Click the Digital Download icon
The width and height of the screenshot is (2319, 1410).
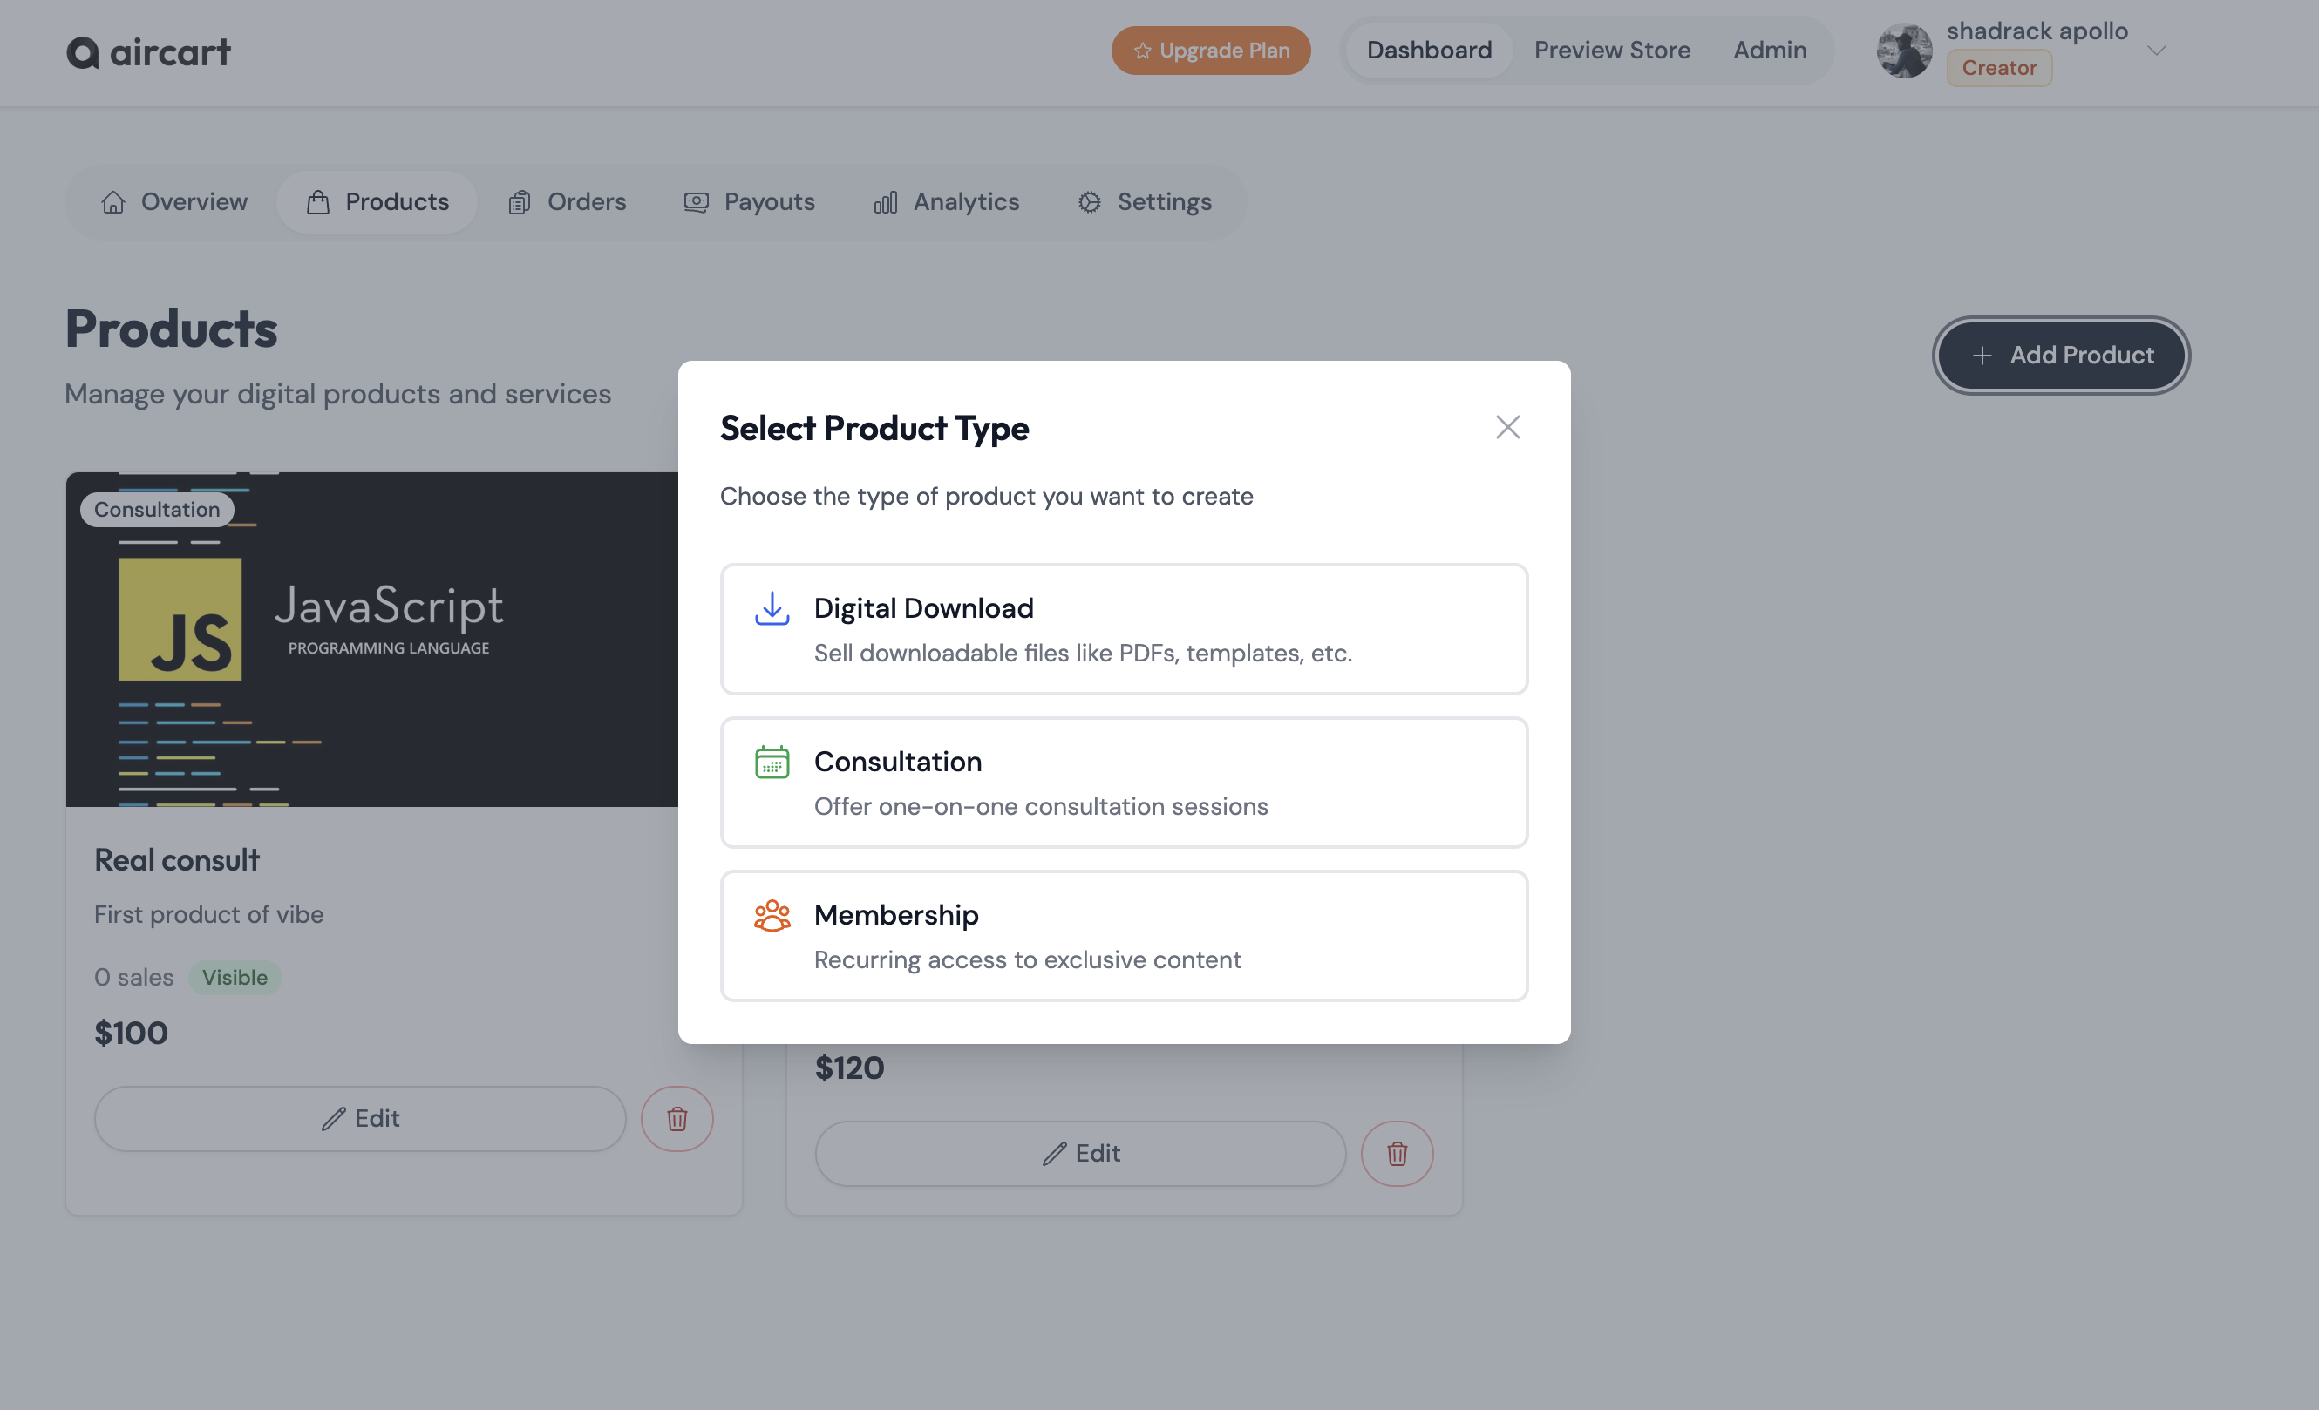click(x=772, y=608)
